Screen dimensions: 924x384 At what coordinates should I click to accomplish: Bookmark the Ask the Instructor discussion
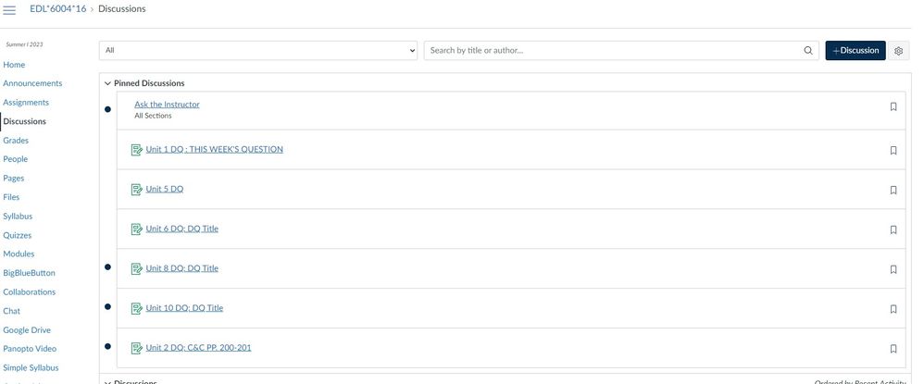coord(893,106)
